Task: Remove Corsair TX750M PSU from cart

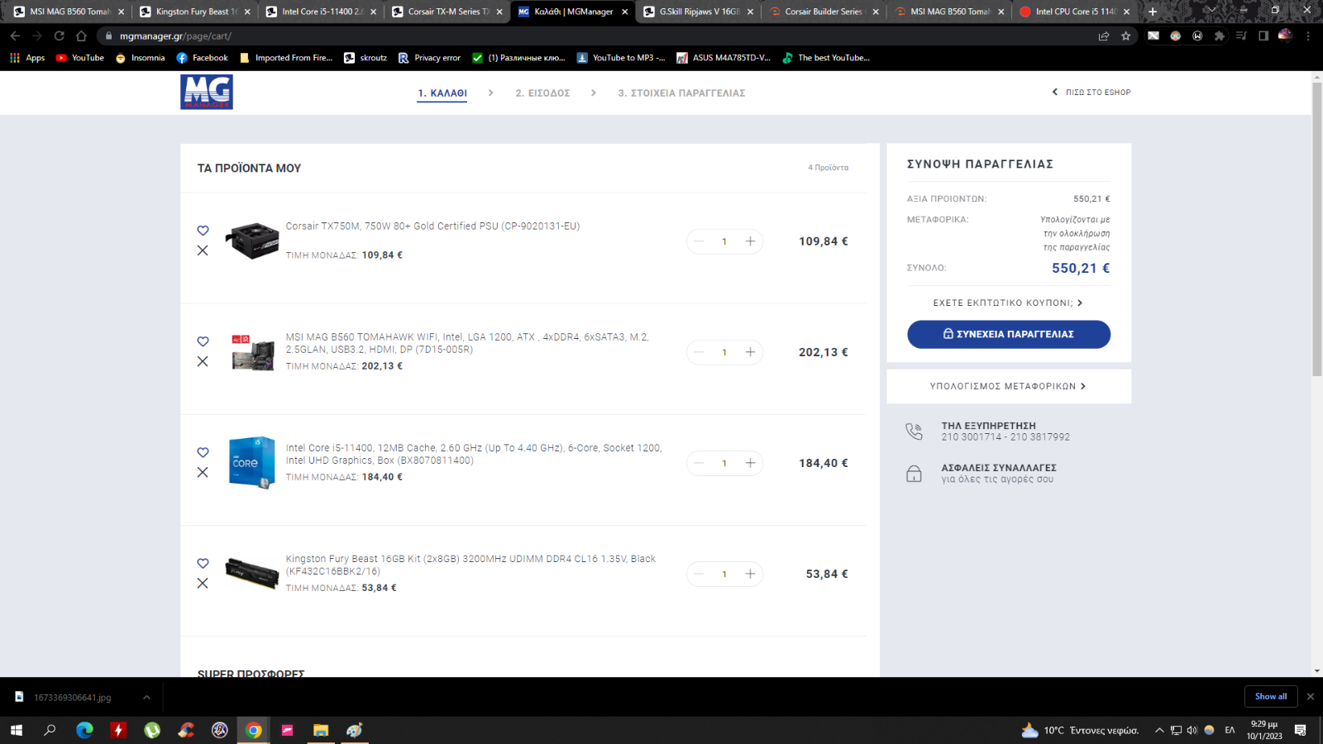Action: point(203,250)
